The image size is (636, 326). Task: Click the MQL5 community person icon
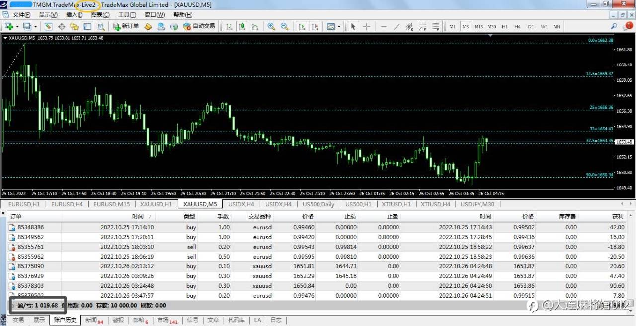tap(161, 26)
